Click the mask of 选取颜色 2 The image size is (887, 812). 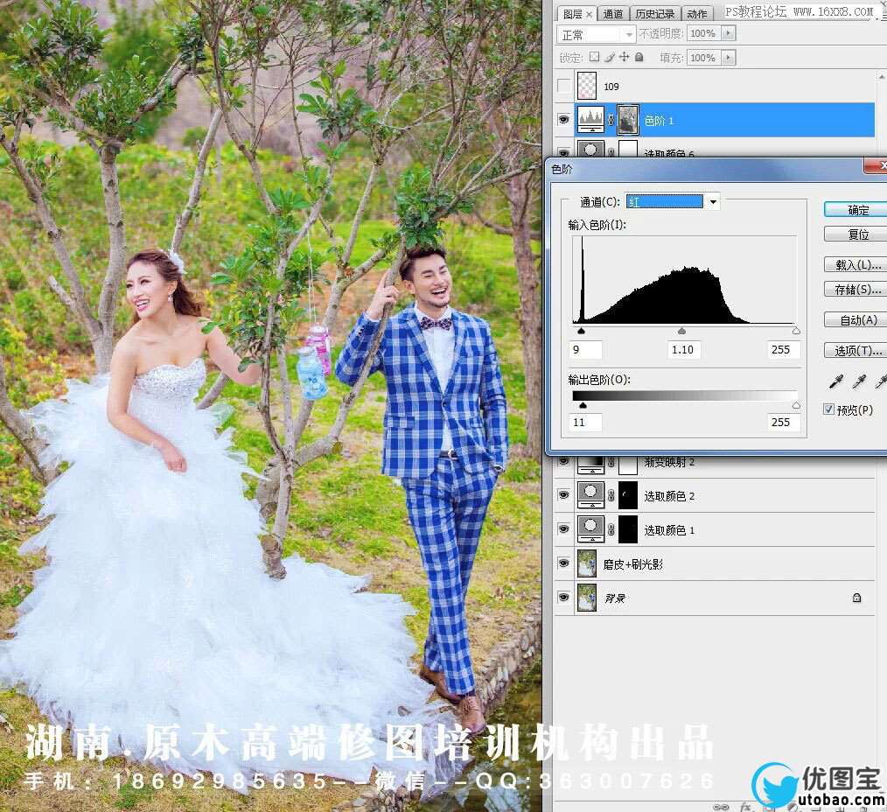tap(628, 495)
